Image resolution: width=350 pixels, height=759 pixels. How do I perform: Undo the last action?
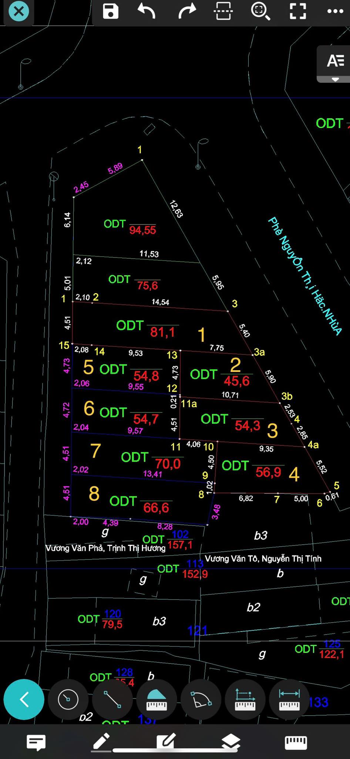pyautogui.click(x=147, y=11)
